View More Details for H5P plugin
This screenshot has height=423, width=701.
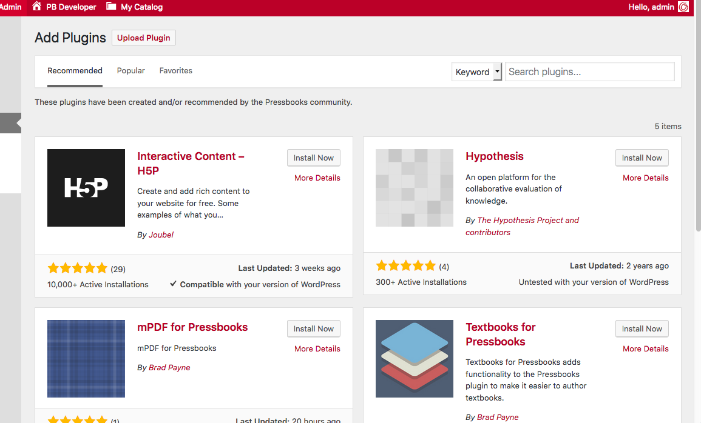(x=317, y=178)
